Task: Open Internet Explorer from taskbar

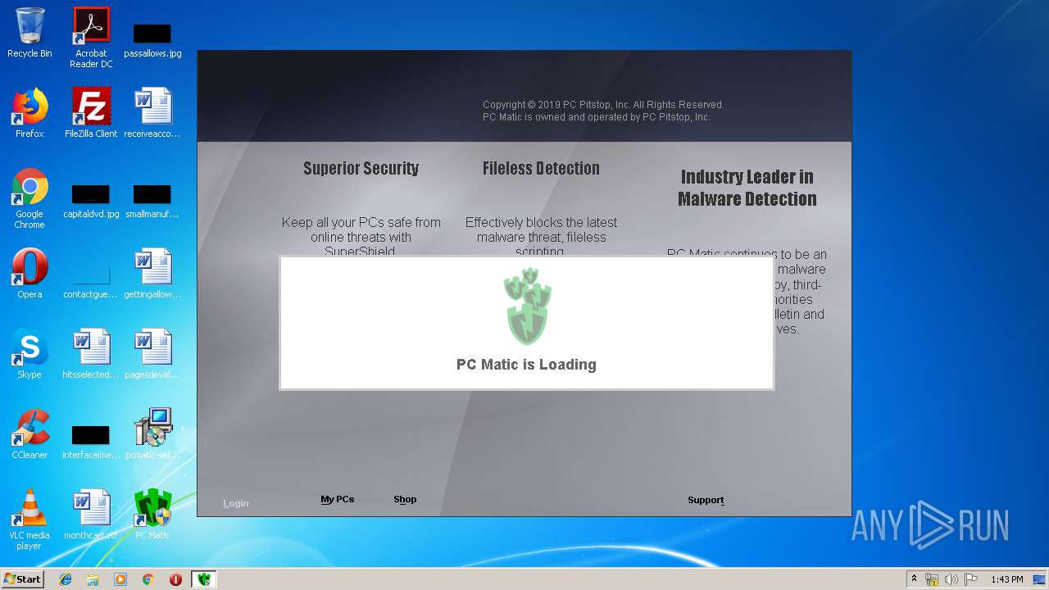Action: (66, 579)
